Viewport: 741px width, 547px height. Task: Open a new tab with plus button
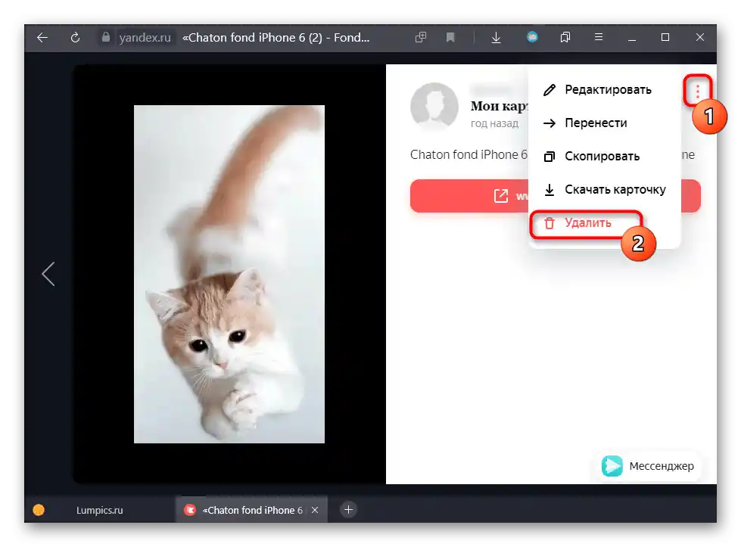[x=348, y=510]
